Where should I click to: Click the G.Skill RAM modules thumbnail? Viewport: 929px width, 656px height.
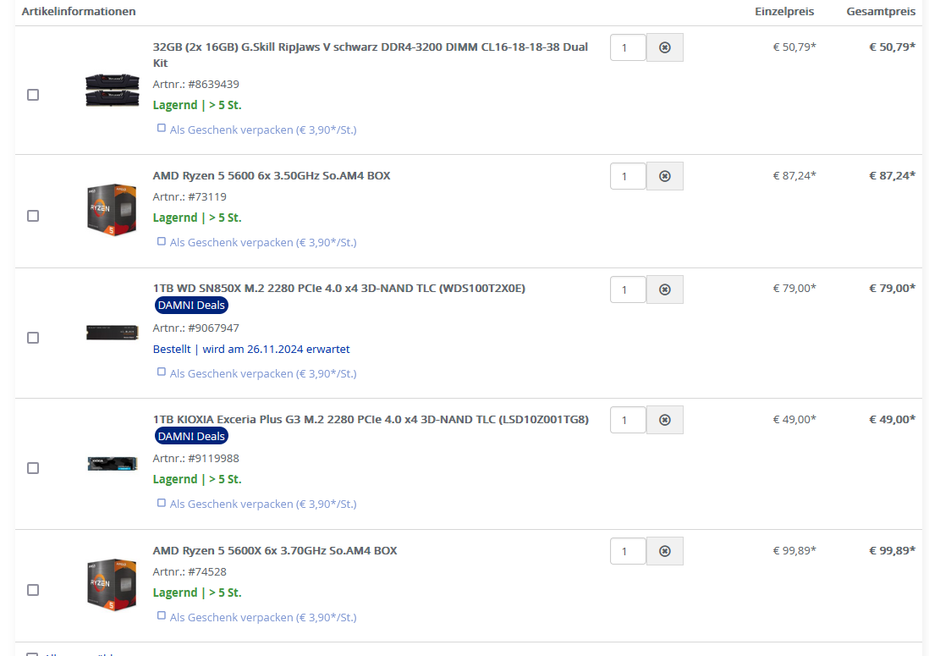point(112,90)
